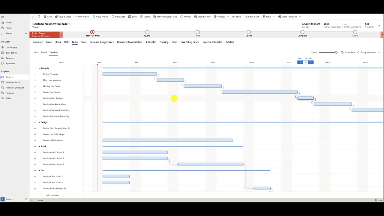The image size is (384, 216).
Task: Collapse the Analysis task group
Action: pos(39,68)
